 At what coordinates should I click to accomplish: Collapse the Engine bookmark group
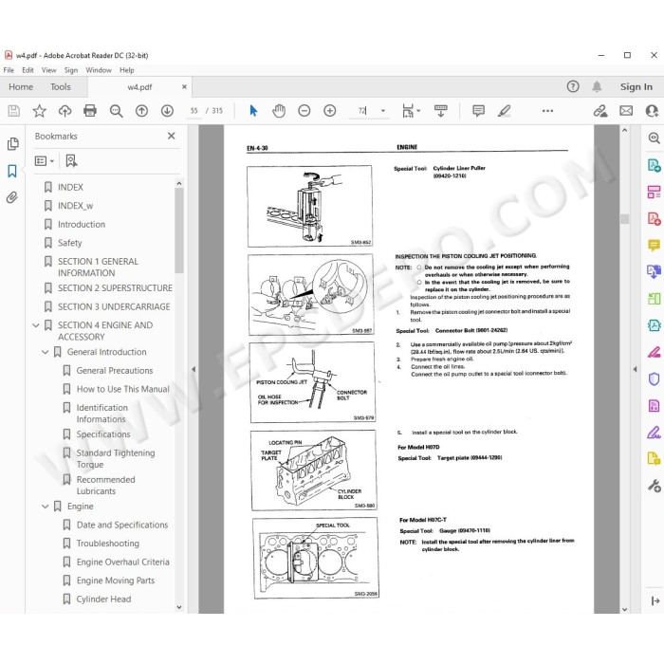point(46,506)
